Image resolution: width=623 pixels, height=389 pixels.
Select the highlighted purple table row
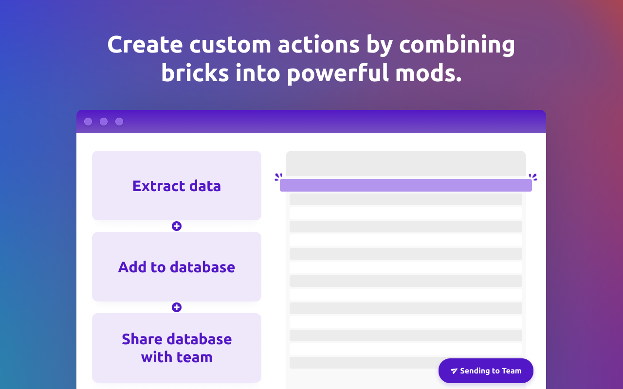pyautogui.click(x=406, y=185)
